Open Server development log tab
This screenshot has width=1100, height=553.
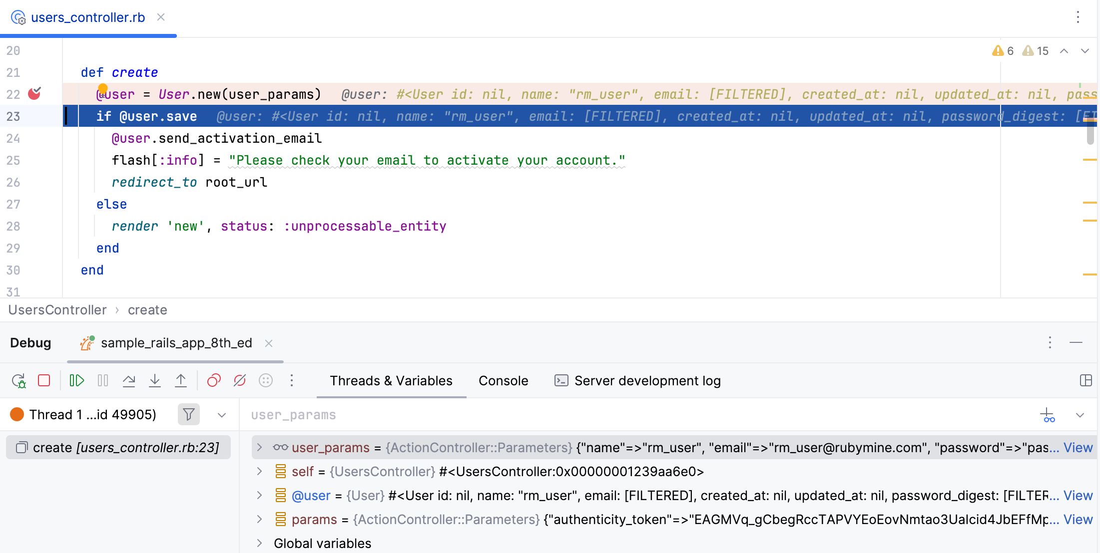[x=638, y=381]
